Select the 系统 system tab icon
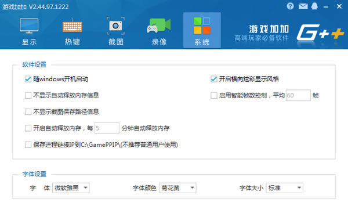This screenshot has width=348, height=224. (202, 26)
